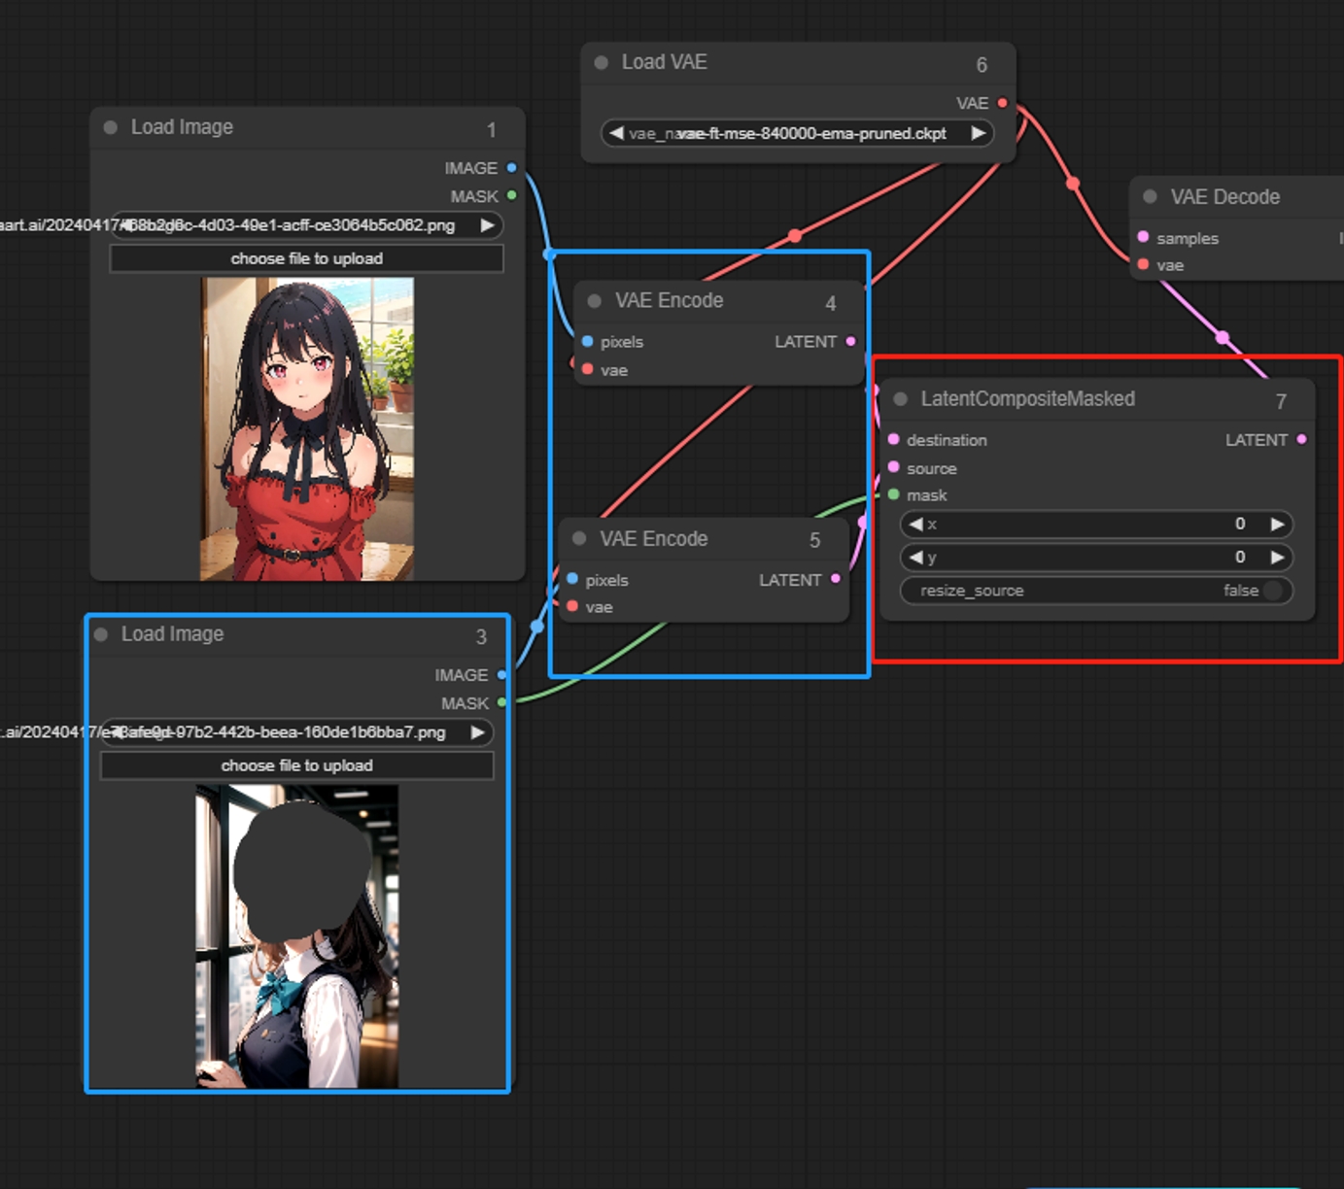Collapse the Load VAE node via its dot
The image size is (1344, 1189).
602,62
